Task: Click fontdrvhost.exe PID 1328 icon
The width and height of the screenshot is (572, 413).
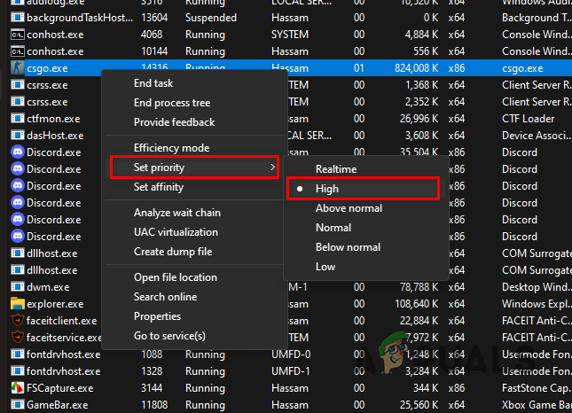Action: [18, 371]
